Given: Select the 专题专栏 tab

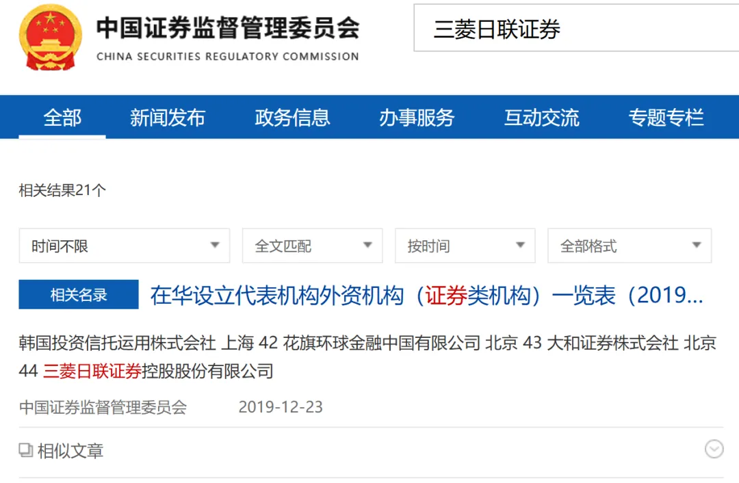Looking at the screenshot, I should tap(666, 118).
